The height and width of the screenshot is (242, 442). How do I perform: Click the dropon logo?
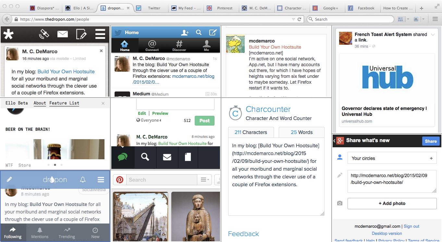tap(55, 179)
